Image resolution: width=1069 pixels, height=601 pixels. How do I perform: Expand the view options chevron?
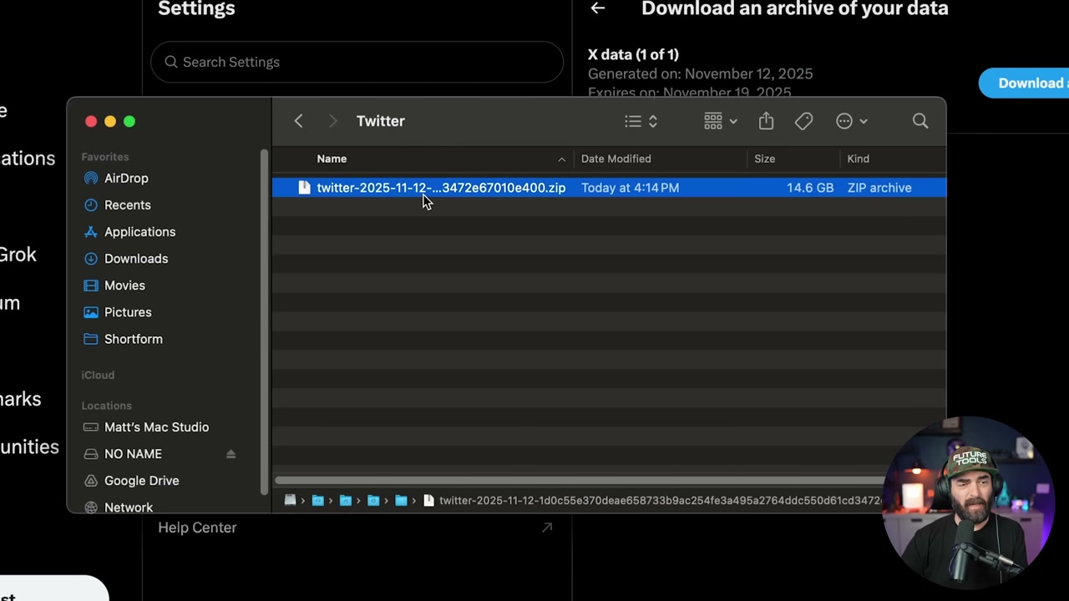[x=864, y=121]
